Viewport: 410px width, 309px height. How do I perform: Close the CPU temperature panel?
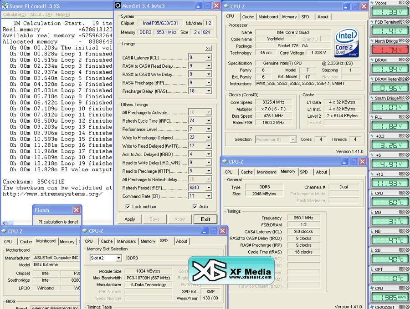(407, 193)
